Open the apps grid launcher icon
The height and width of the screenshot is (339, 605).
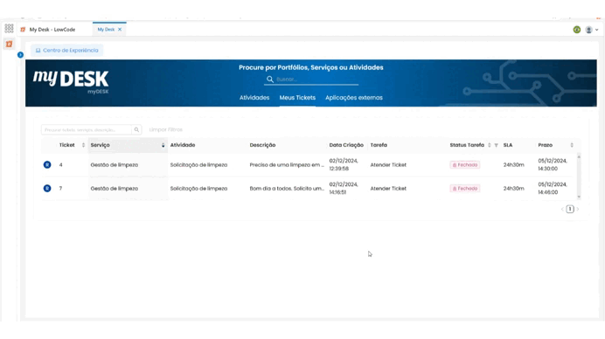click(x=9, y=28)
